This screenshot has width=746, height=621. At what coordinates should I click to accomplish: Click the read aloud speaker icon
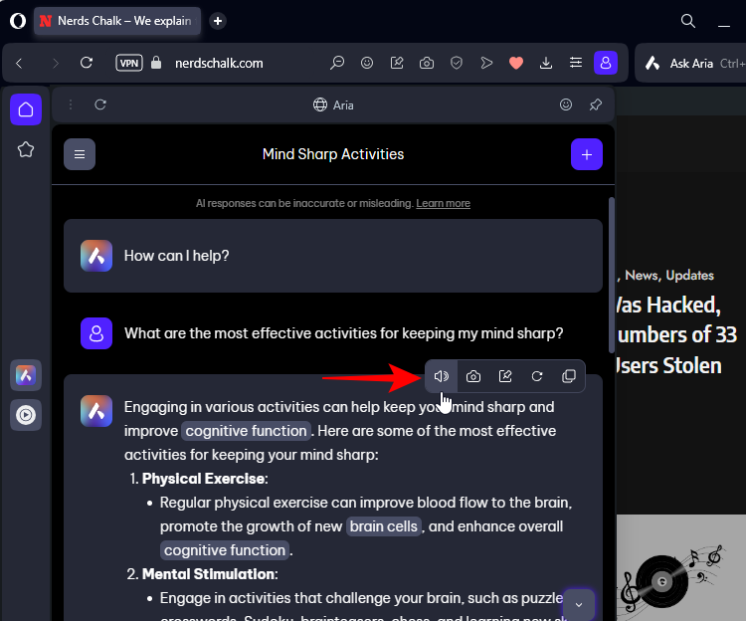[x=442, y=376]
